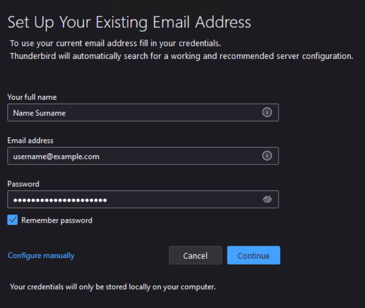Click the info icon in the full name field

[267, 113]
